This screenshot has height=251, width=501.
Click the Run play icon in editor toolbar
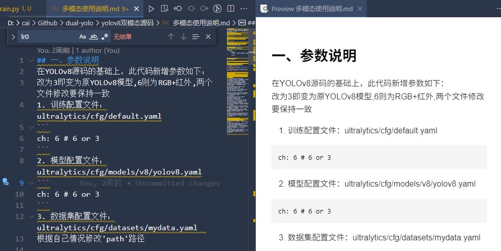pos(151,9)
